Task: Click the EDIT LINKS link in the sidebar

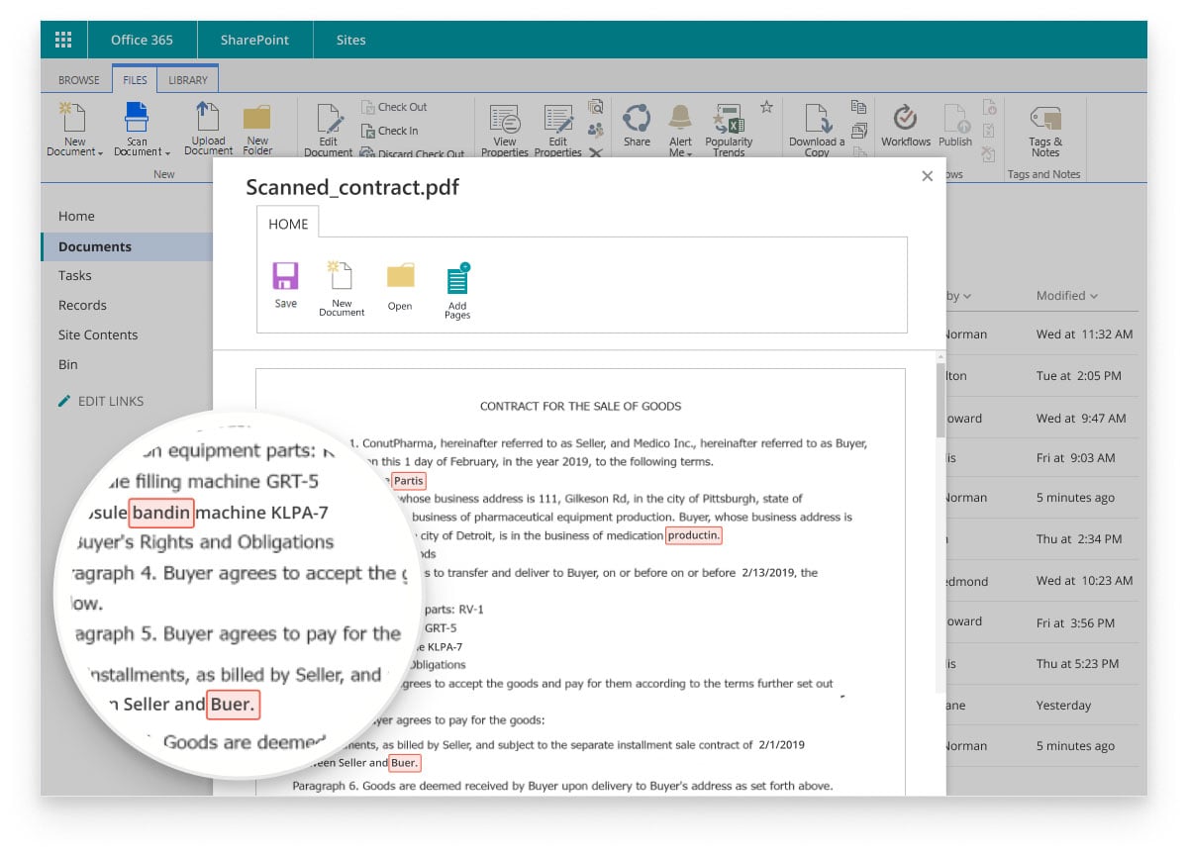Action: click(x=110, y=401)
